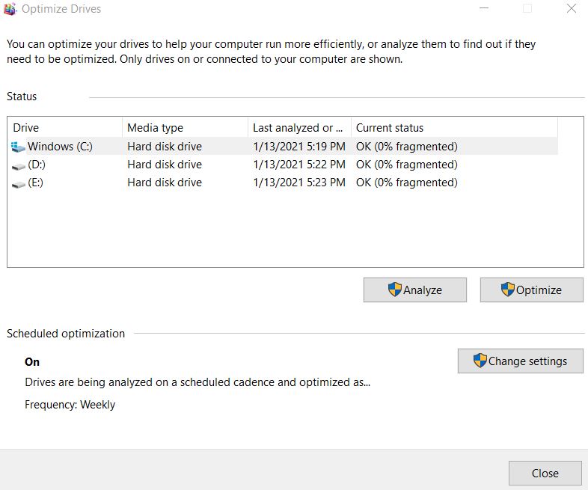This screenshot has width=588, height=490.
Task: Click the shield icon on Analyze button
Action: (x=394, y=290)
